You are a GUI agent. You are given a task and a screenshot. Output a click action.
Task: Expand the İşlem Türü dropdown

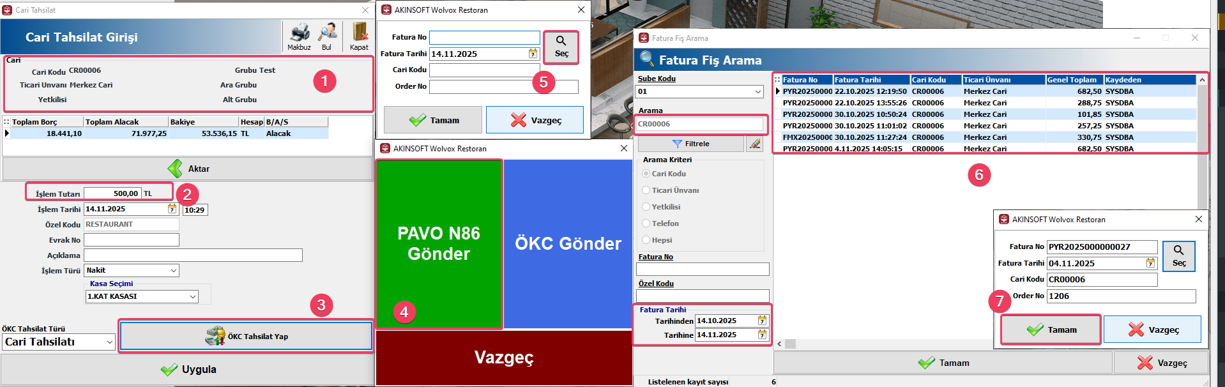pos(174,271)
